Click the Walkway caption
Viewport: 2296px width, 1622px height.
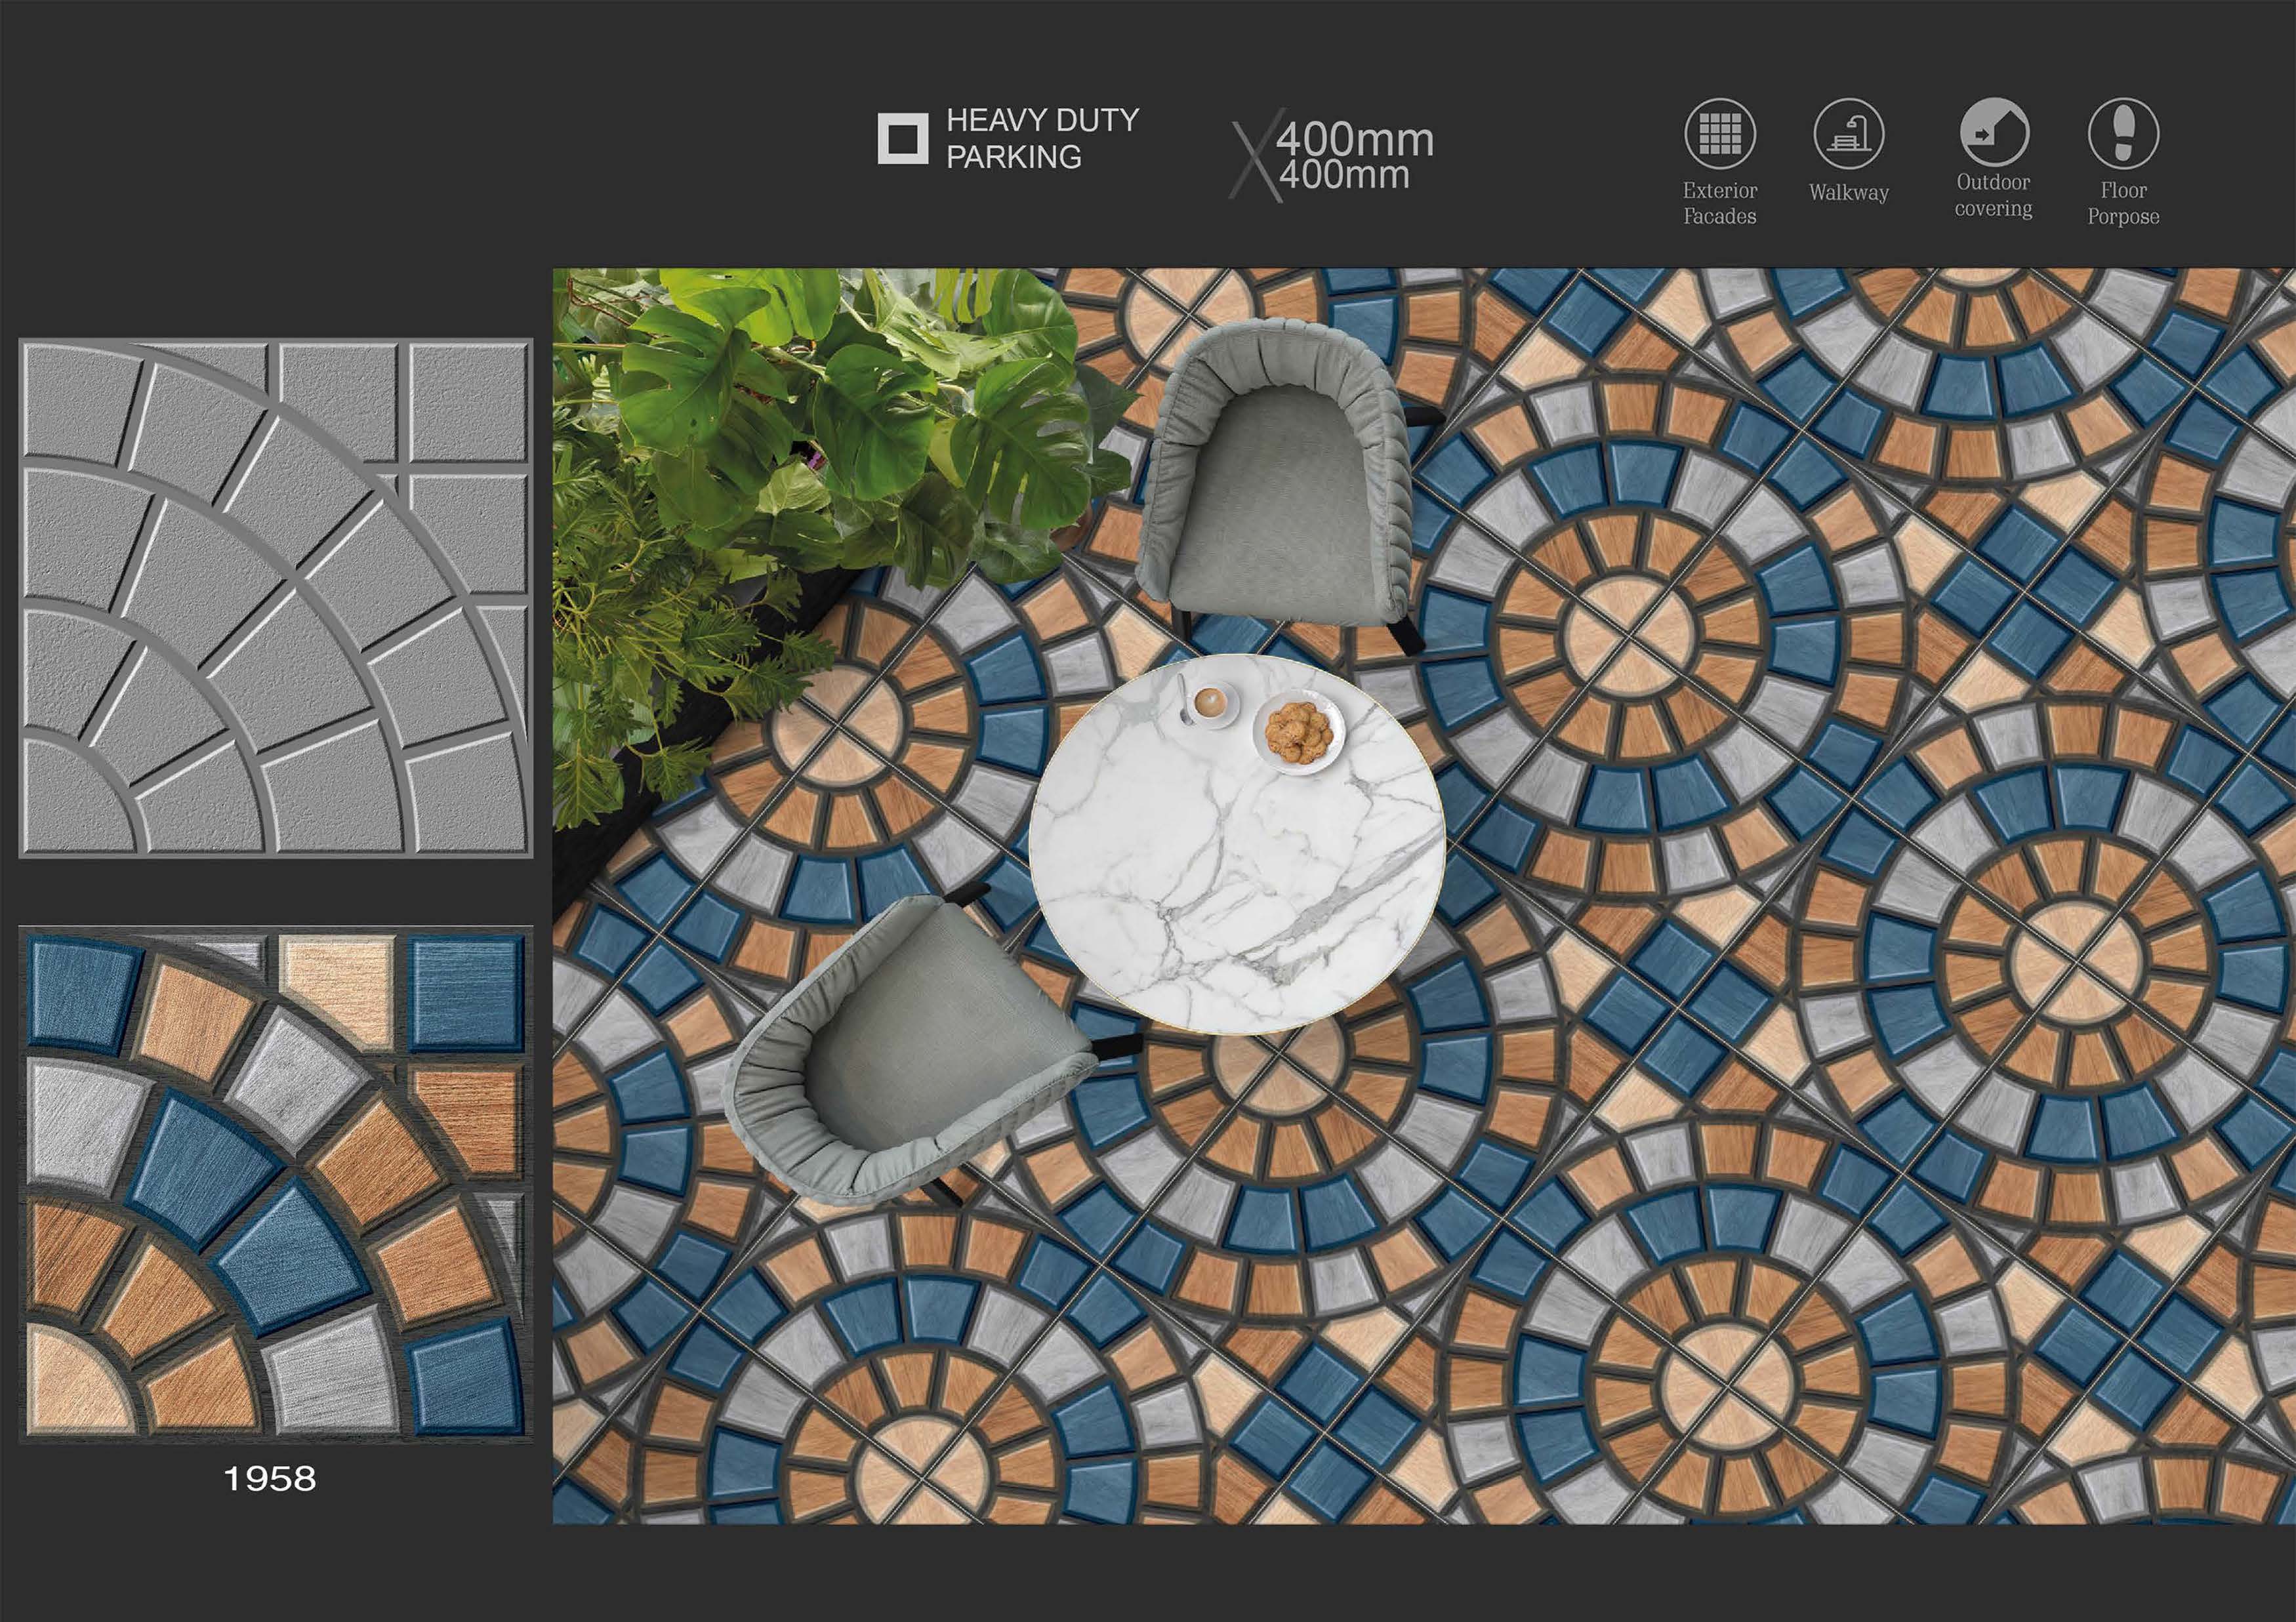1849,192
